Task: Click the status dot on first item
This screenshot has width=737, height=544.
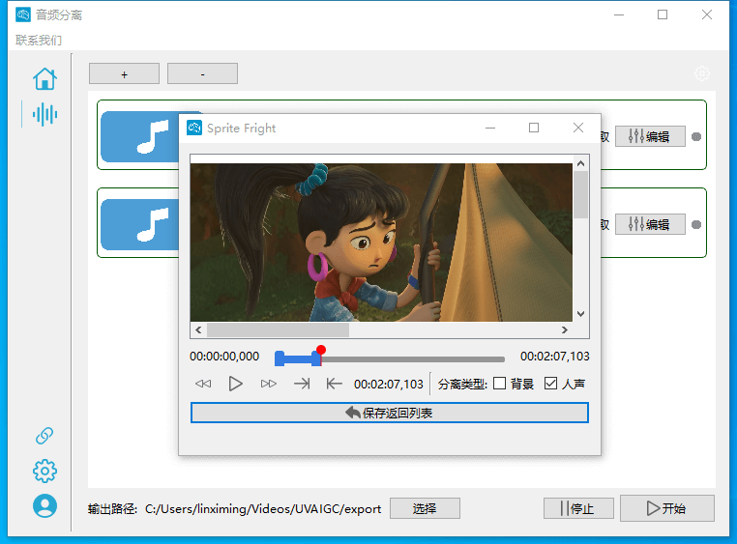Action: click(x=696, y=136)
